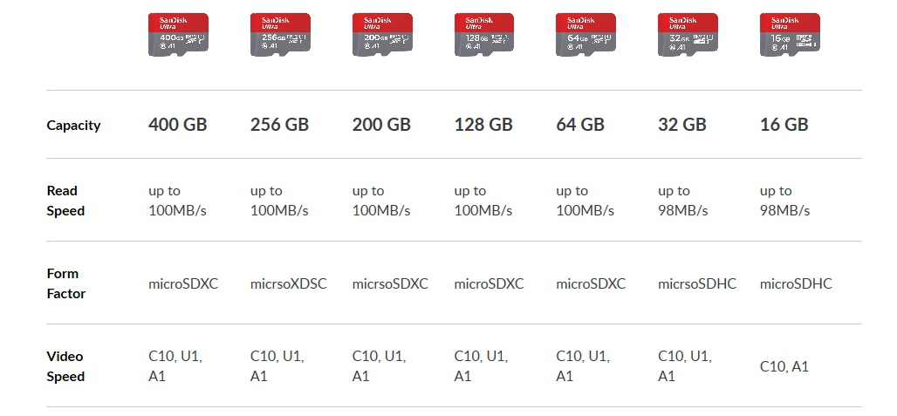Click the misspelled "micrsoXDSC" form factor text

click(288, 284)
